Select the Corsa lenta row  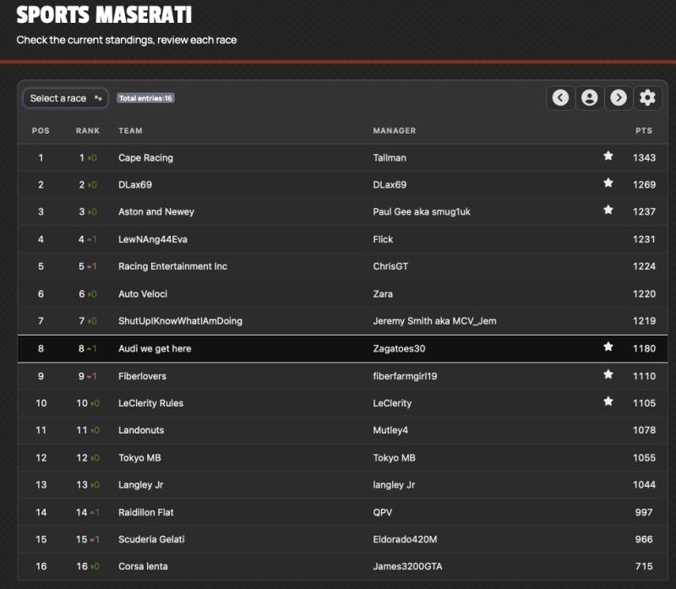click(343, 566)
